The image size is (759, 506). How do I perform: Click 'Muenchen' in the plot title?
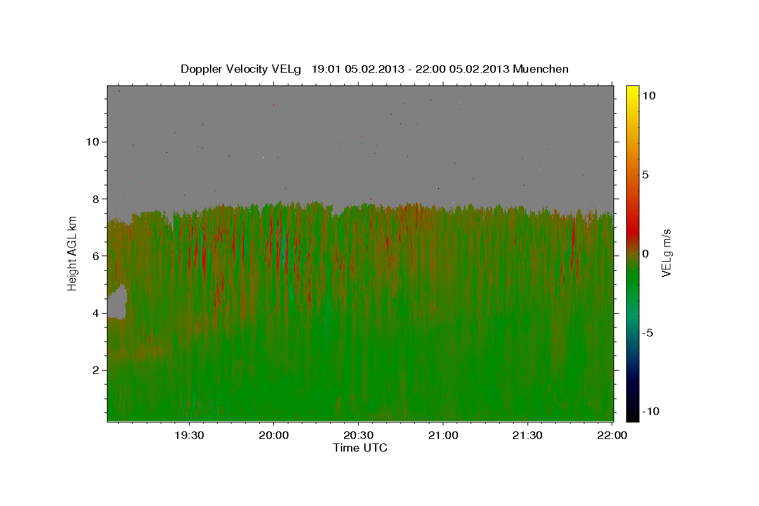tap(541, 69)
